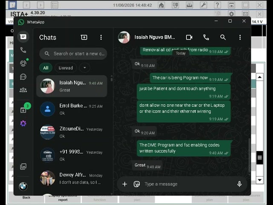The image size is (273, 205).
Task: Select ISTA+ session tab 1
Action: coord(12,5)
